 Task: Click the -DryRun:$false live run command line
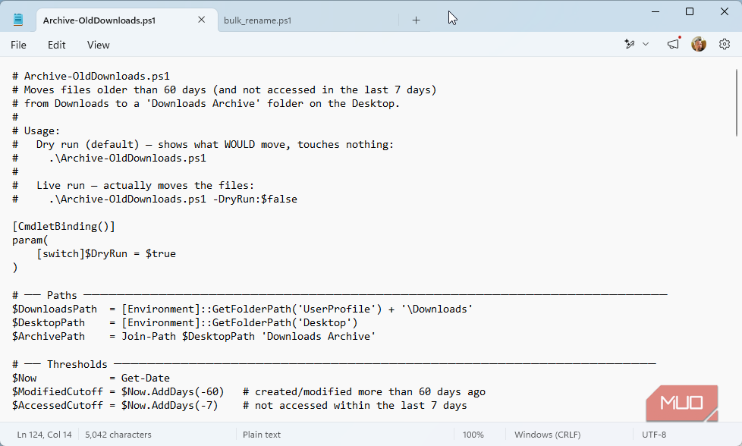coord(155,199)
